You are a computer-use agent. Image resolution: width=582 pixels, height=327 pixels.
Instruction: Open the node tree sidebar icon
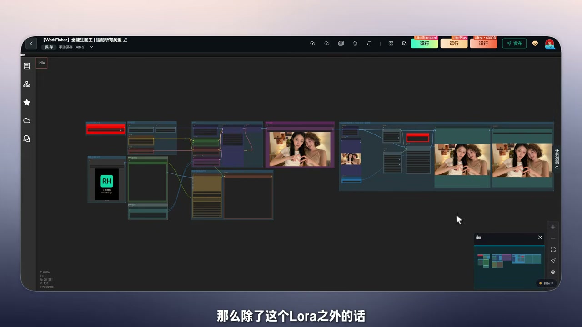click(x=27, y=84)
